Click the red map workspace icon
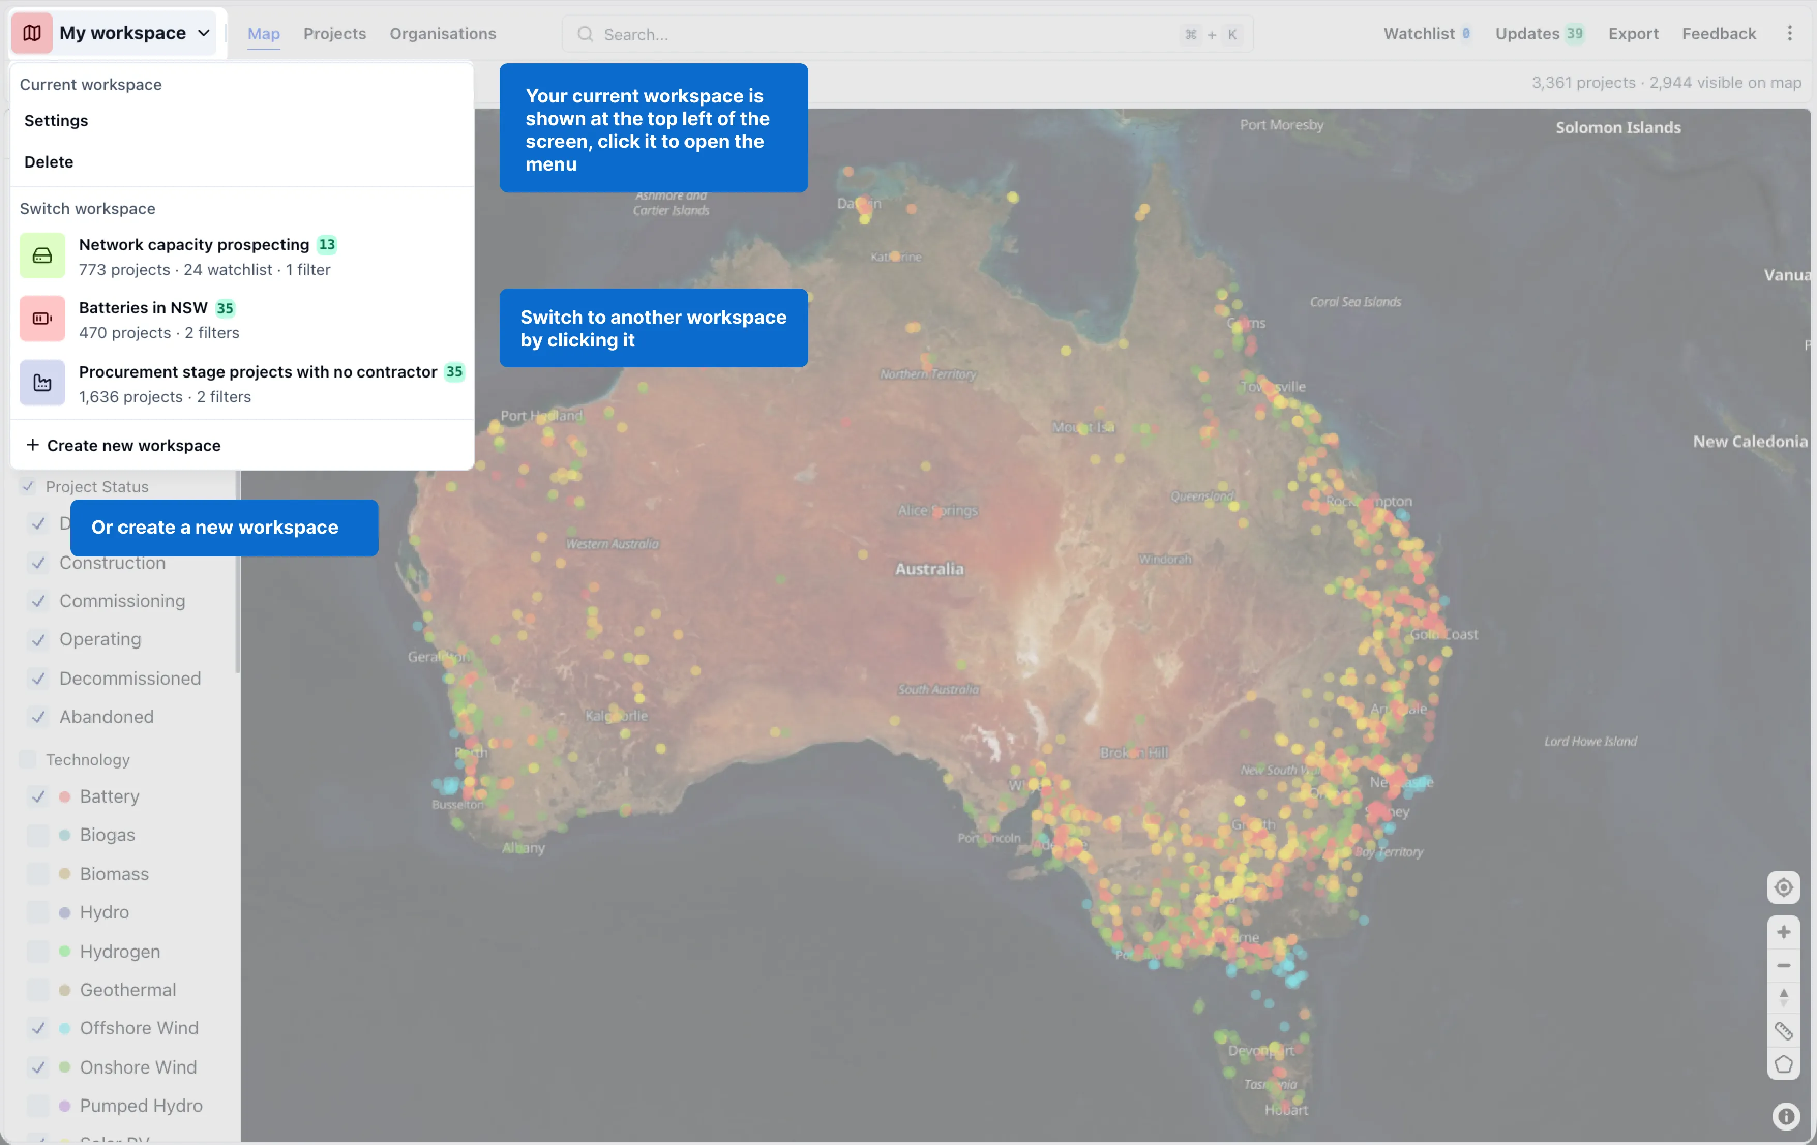The width and height of the screenshot is (1817, 1145). pos(32,33)
